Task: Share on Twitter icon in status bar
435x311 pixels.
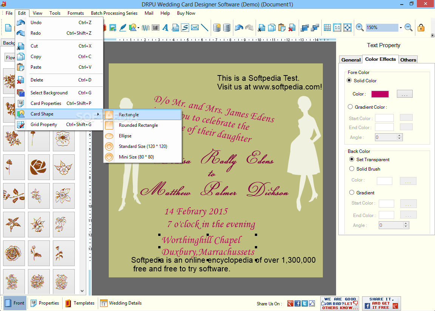Action: [305, 303]
